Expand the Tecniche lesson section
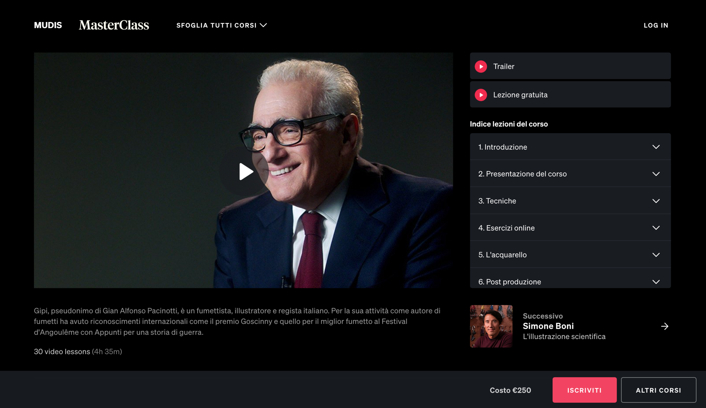This screenshot has height=408, width=706. tap(570, 201)
